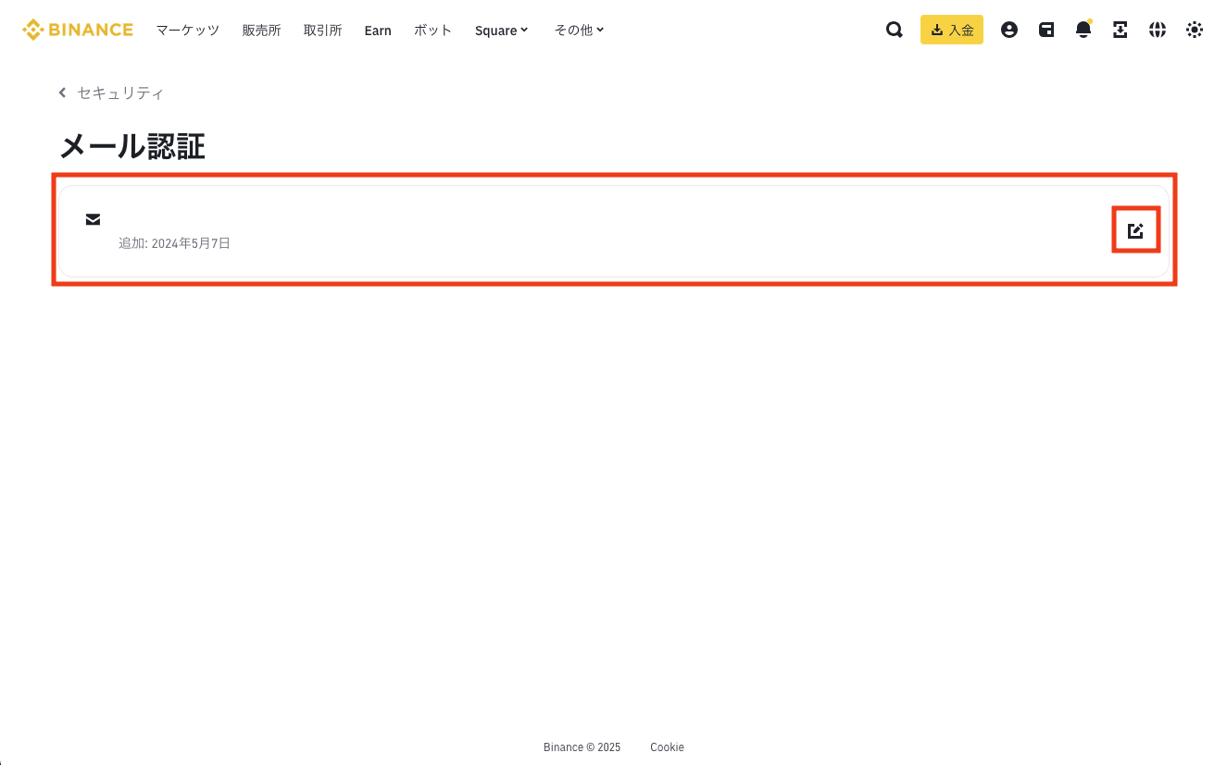The height and width of the screenshot is (765, 1227).
Task: Click the yellow 入金 deposit button
Action: point(952,30)
